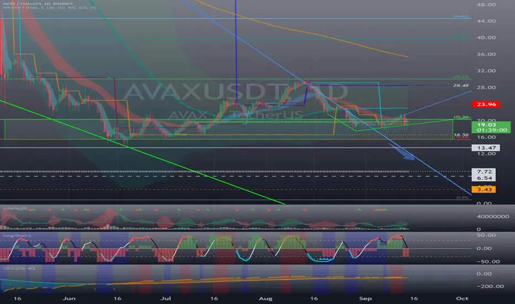The width and height of the screenshot is (515, 304).
Task: Select the Long/Short-S indicator label
Action: point(17,235)
